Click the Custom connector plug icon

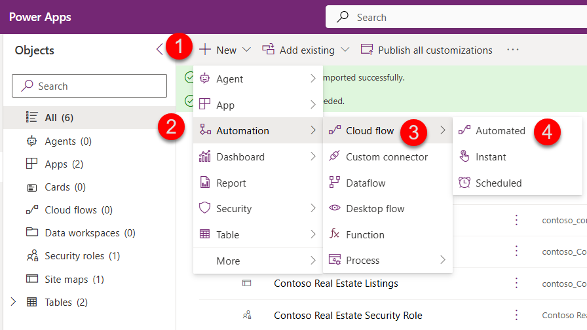pyautogui.click(x=335, y=157)
